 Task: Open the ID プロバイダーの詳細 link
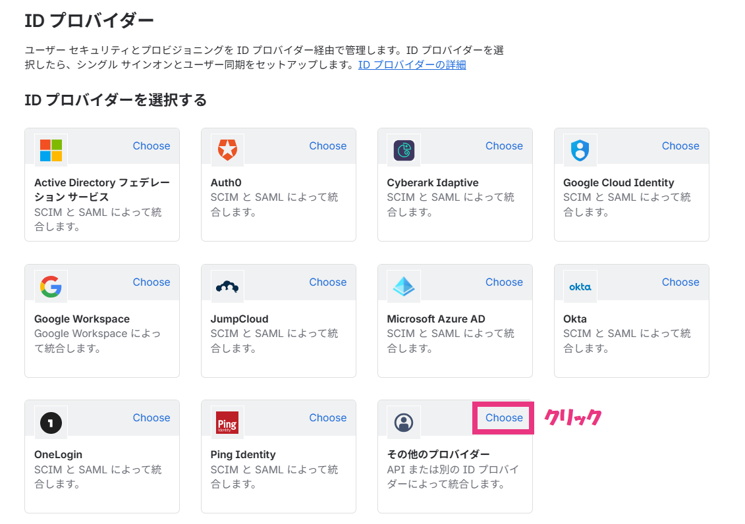click(x=412, y=65)
